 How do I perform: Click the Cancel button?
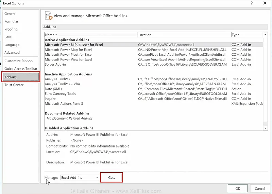point(260,189)
